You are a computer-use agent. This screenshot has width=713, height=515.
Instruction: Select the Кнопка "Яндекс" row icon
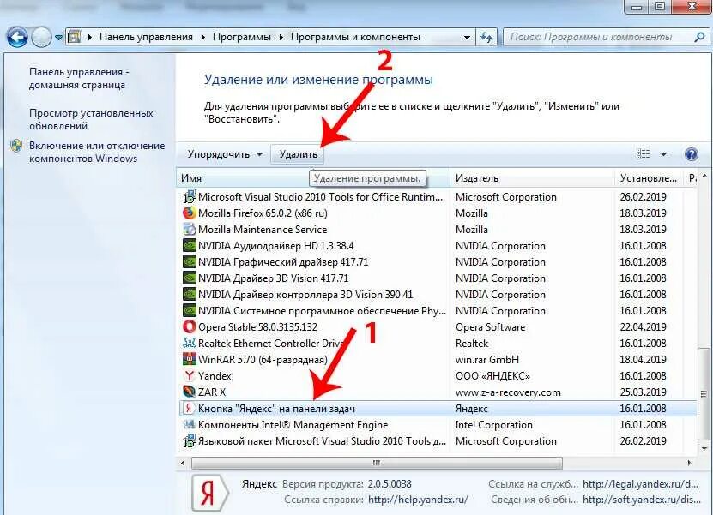189,408
